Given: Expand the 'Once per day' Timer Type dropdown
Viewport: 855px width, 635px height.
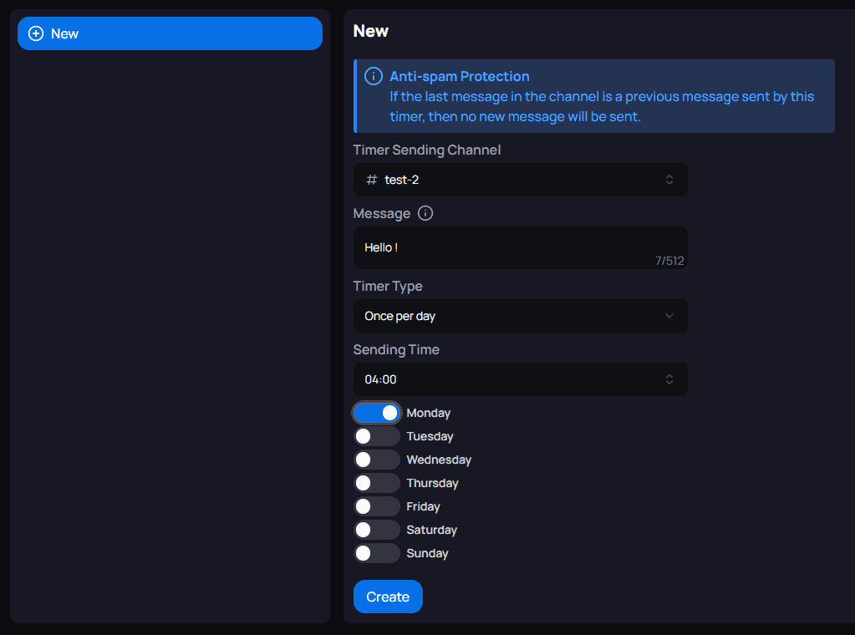Looking at the screenshot, I should tap(518, 316).
